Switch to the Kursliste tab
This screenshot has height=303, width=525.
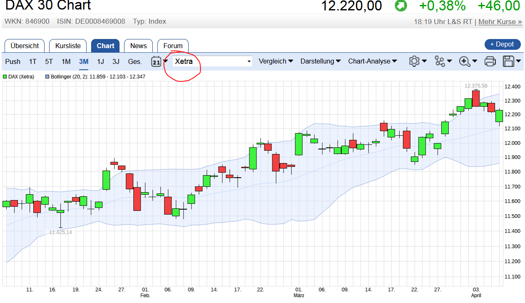[68, 46]
